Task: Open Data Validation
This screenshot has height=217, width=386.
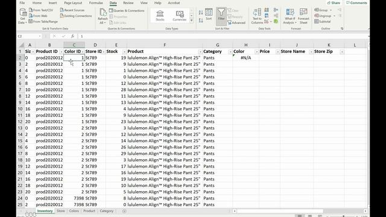Action: [267, 22]
